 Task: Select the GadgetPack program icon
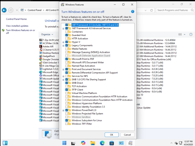pyautogui.click(x=41, y=56)
